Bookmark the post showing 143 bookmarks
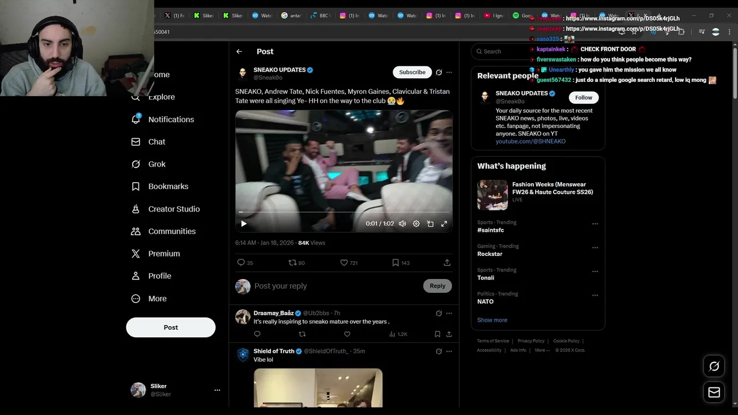 (x=400, y=263)
